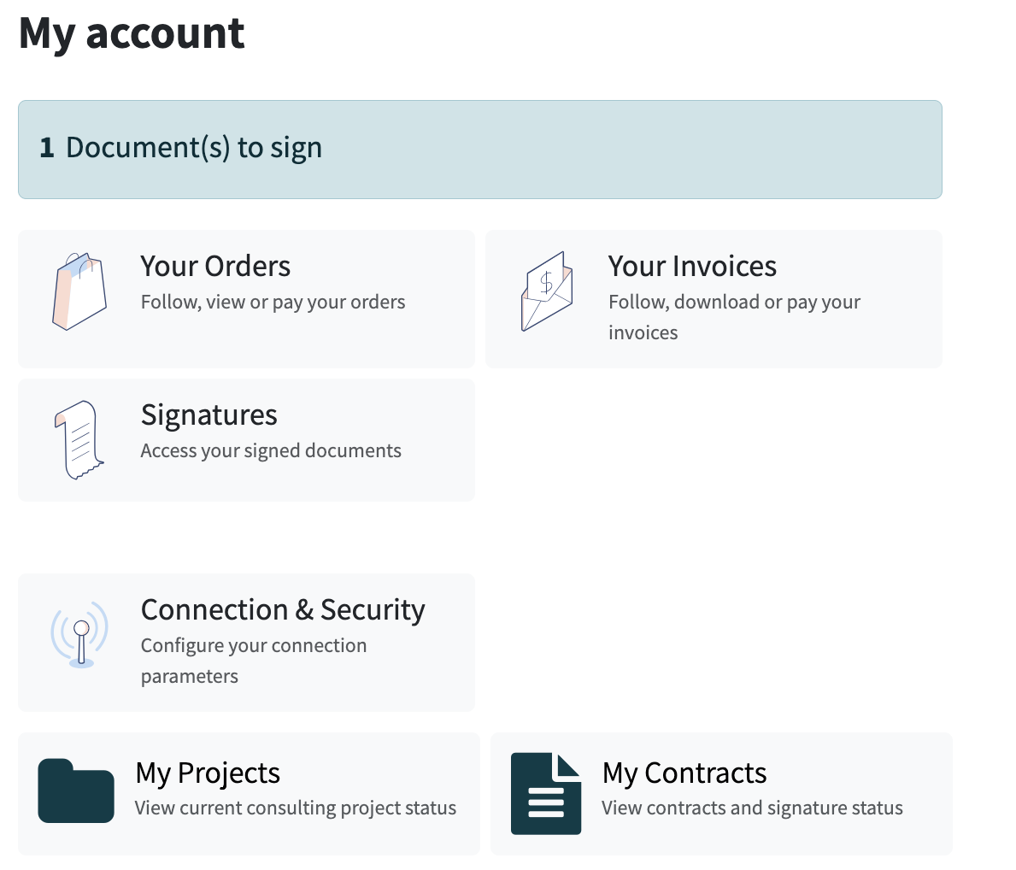Select 'Configure your connection parameters' description
Screen dimensions: 1016x870
254,661
